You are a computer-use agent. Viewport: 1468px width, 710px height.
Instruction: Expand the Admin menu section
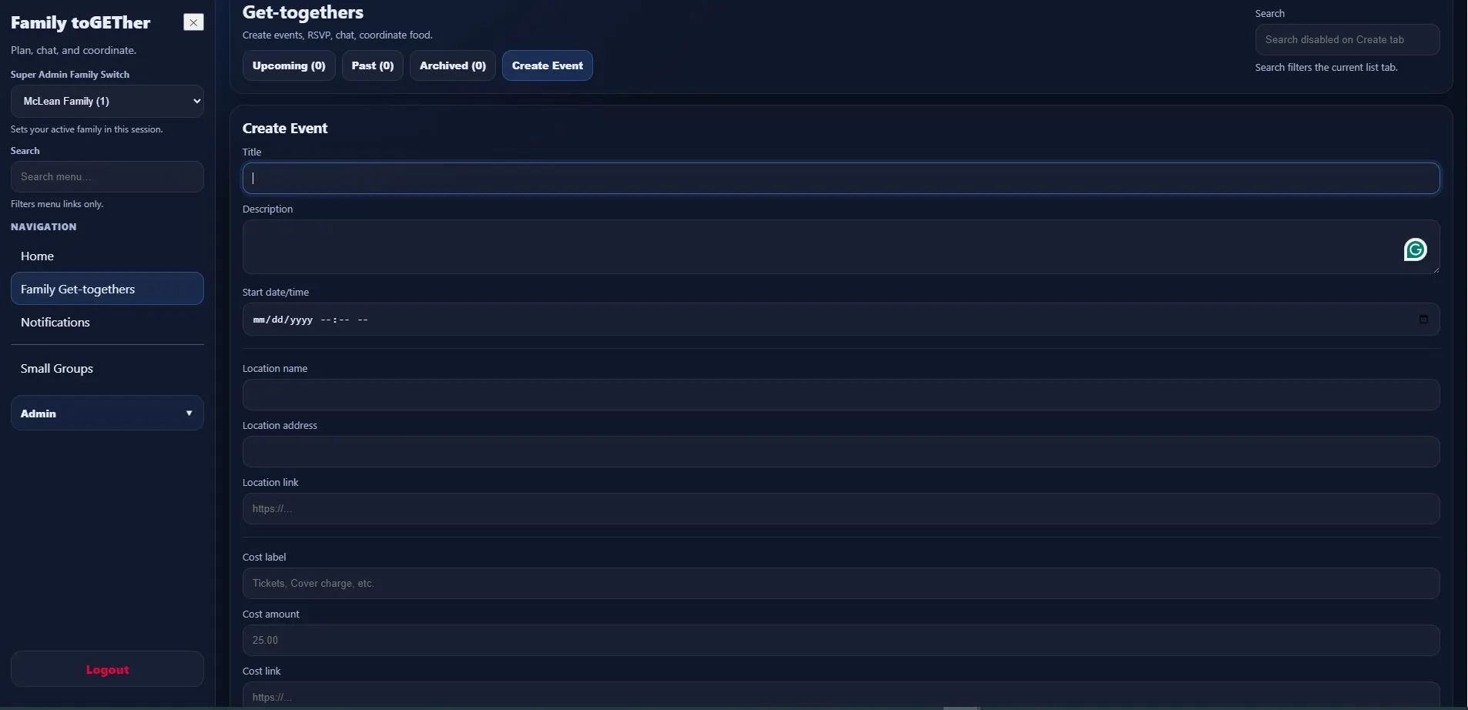107,414
